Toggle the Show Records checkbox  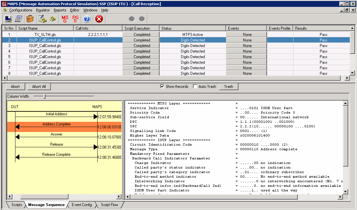coord(162,86)
